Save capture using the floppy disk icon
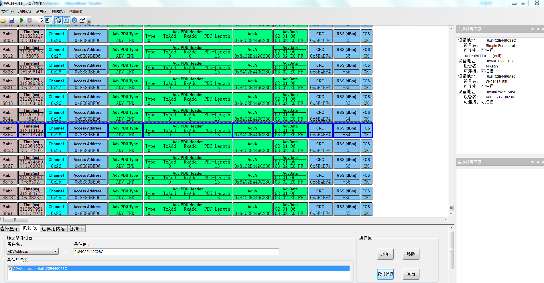 tap(11, 20)
